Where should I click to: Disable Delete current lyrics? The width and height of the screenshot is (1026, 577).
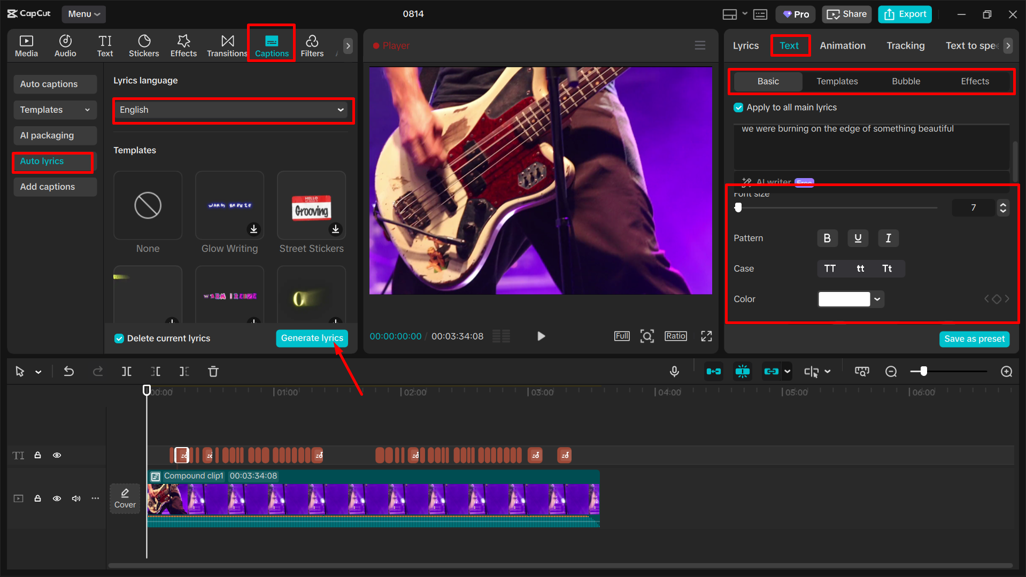click(x=118, y=338)
